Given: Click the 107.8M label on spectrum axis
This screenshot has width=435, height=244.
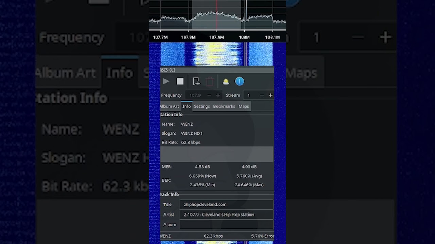Looking at the screenshot, I should [188, 37].
